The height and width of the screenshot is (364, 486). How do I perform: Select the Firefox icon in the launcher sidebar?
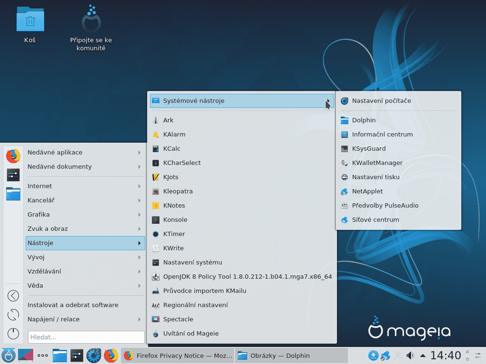point(13,155)
